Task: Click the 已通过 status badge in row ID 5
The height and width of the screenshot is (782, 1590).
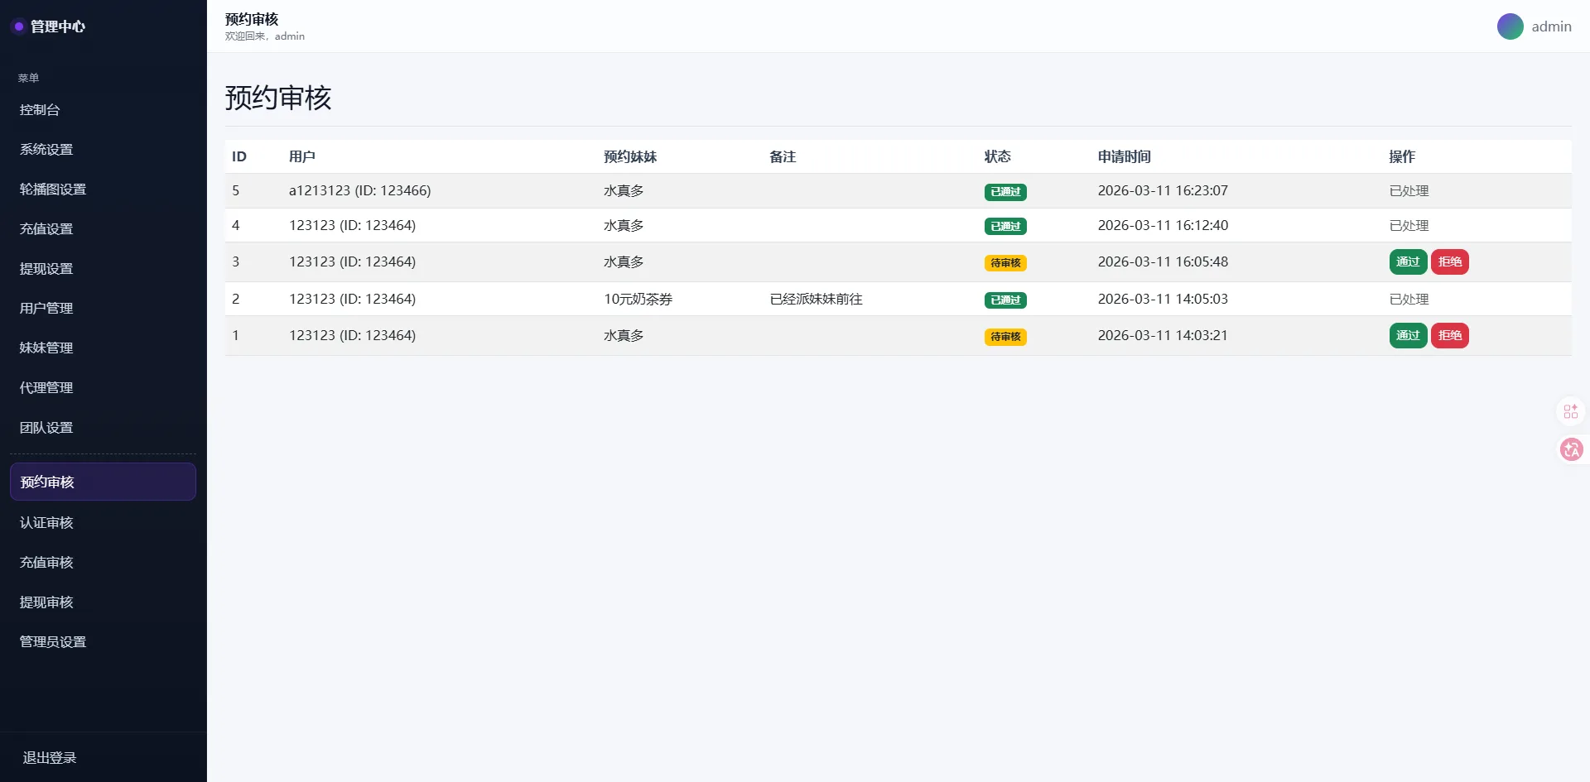Action: click(x=1005, y=192)
